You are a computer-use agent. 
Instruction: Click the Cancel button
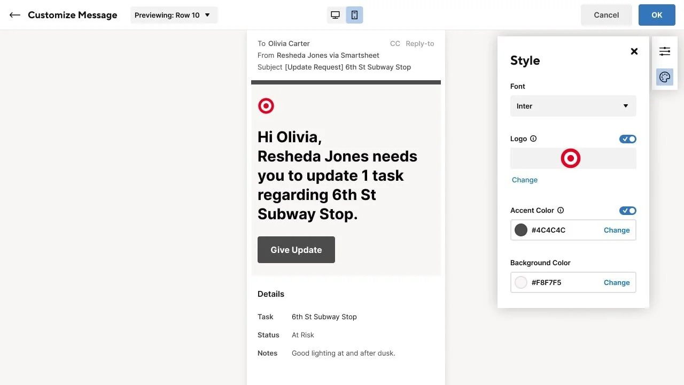point(607,15)
